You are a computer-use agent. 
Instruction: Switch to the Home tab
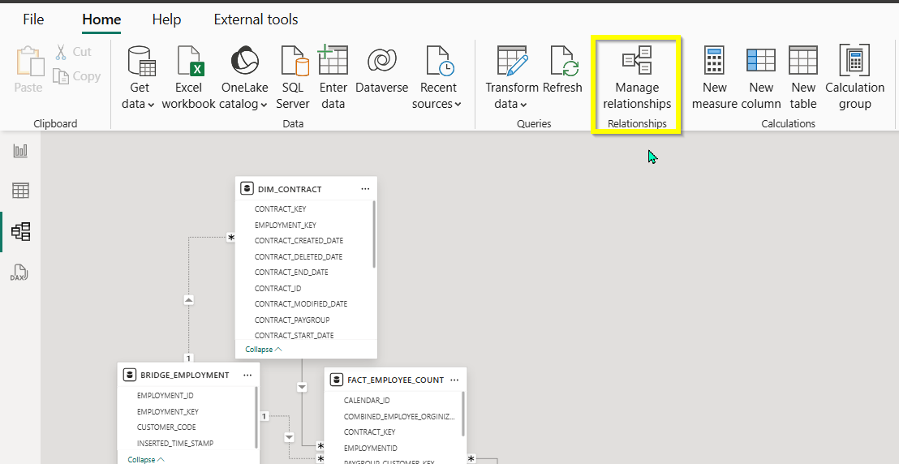[101, 19]
